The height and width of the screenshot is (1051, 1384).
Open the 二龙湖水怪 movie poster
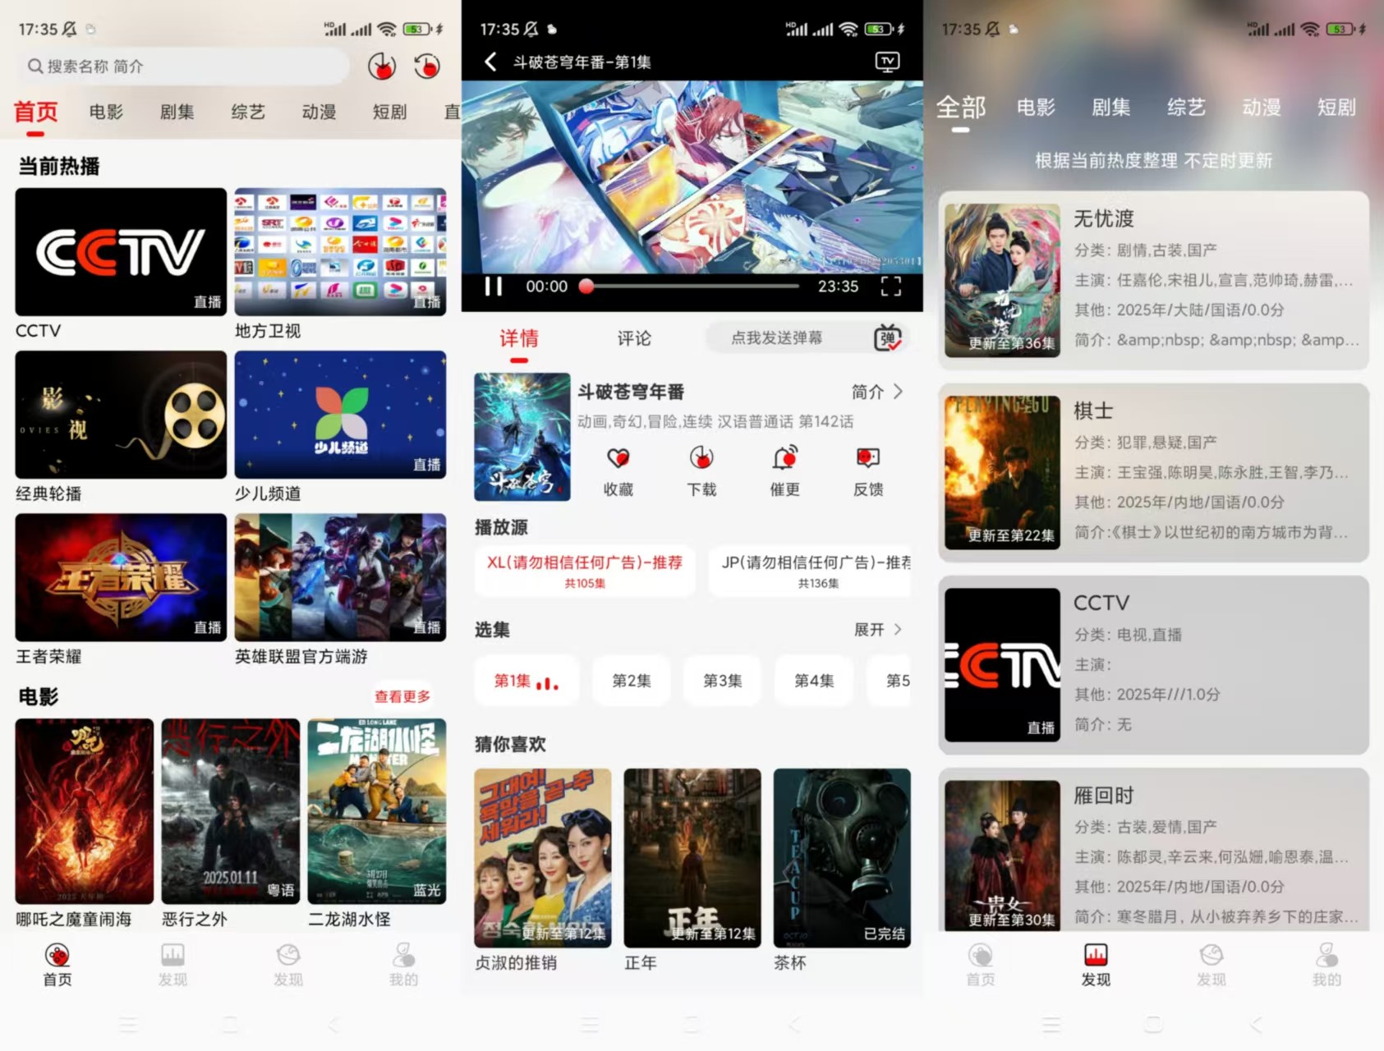pos(377,811)
